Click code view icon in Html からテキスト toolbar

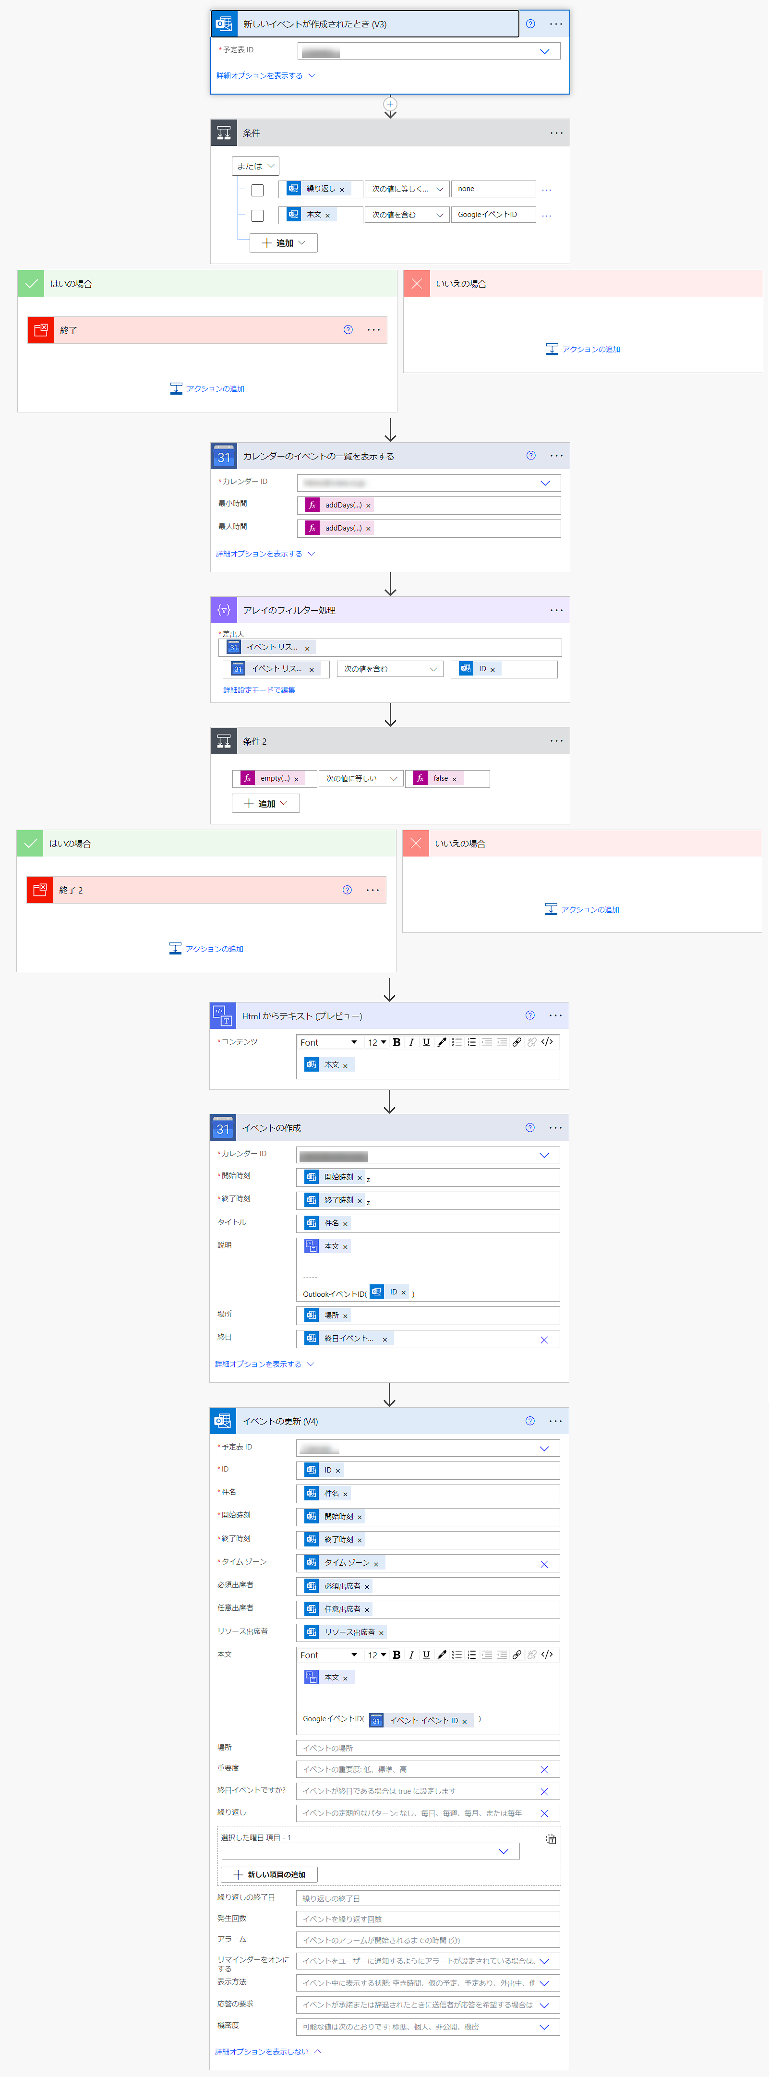click(547, 1042)
